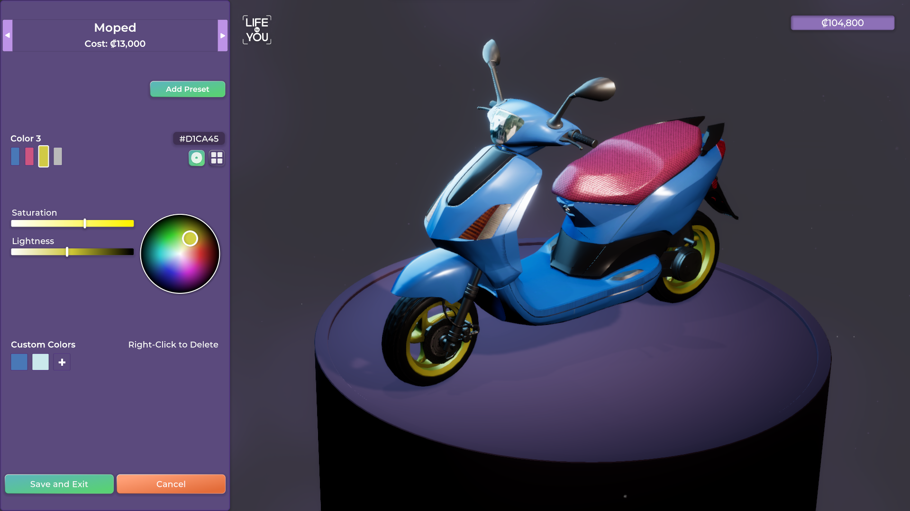910x511 pixels.
Task: Select the yellow Color 3 swatch
Action: tap(44, 157)
